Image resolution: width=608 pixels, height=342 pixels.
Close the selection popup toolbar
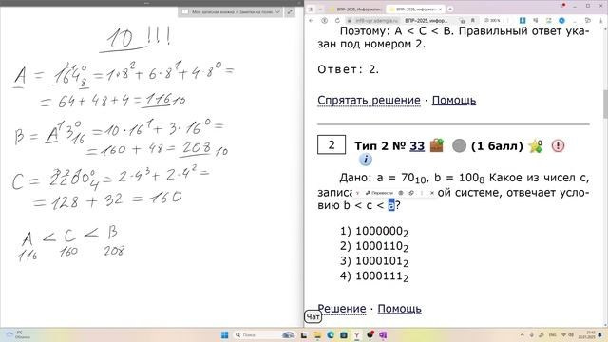(x=432, y=193)
